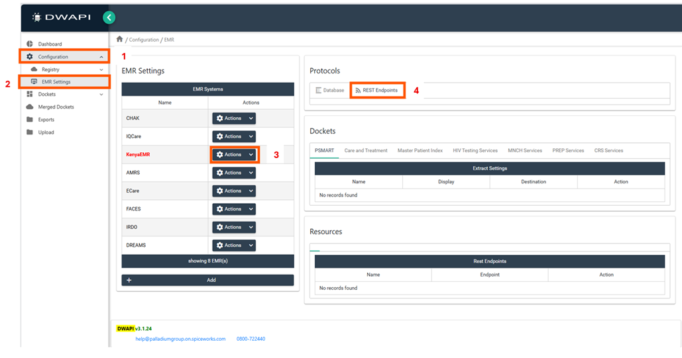Click gear icon in KenyaEMR Actions button
This screenshot has width=682, height=358.
pyautogui.click(x=219, y=155)
